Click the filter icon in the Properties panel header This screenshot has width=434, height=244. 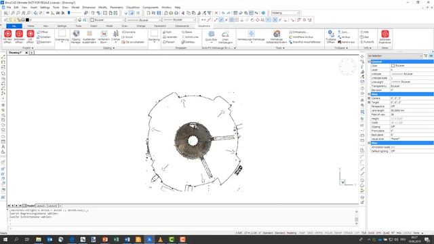[x=426, y=56]
